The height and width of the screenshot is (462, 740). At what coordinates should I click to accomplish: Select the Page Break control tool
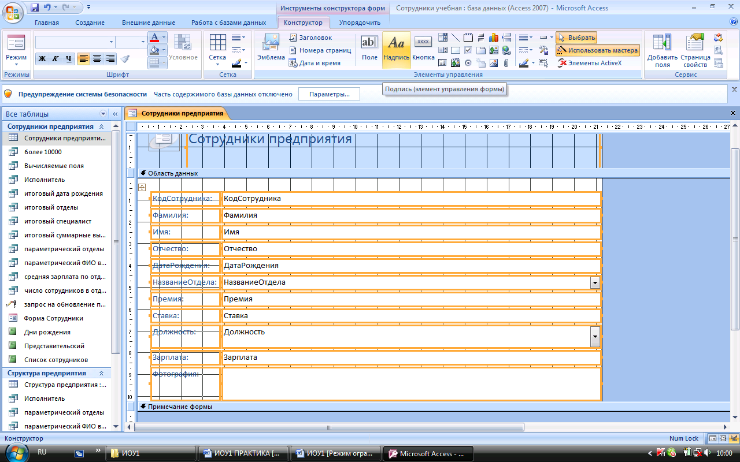point(506,38)
